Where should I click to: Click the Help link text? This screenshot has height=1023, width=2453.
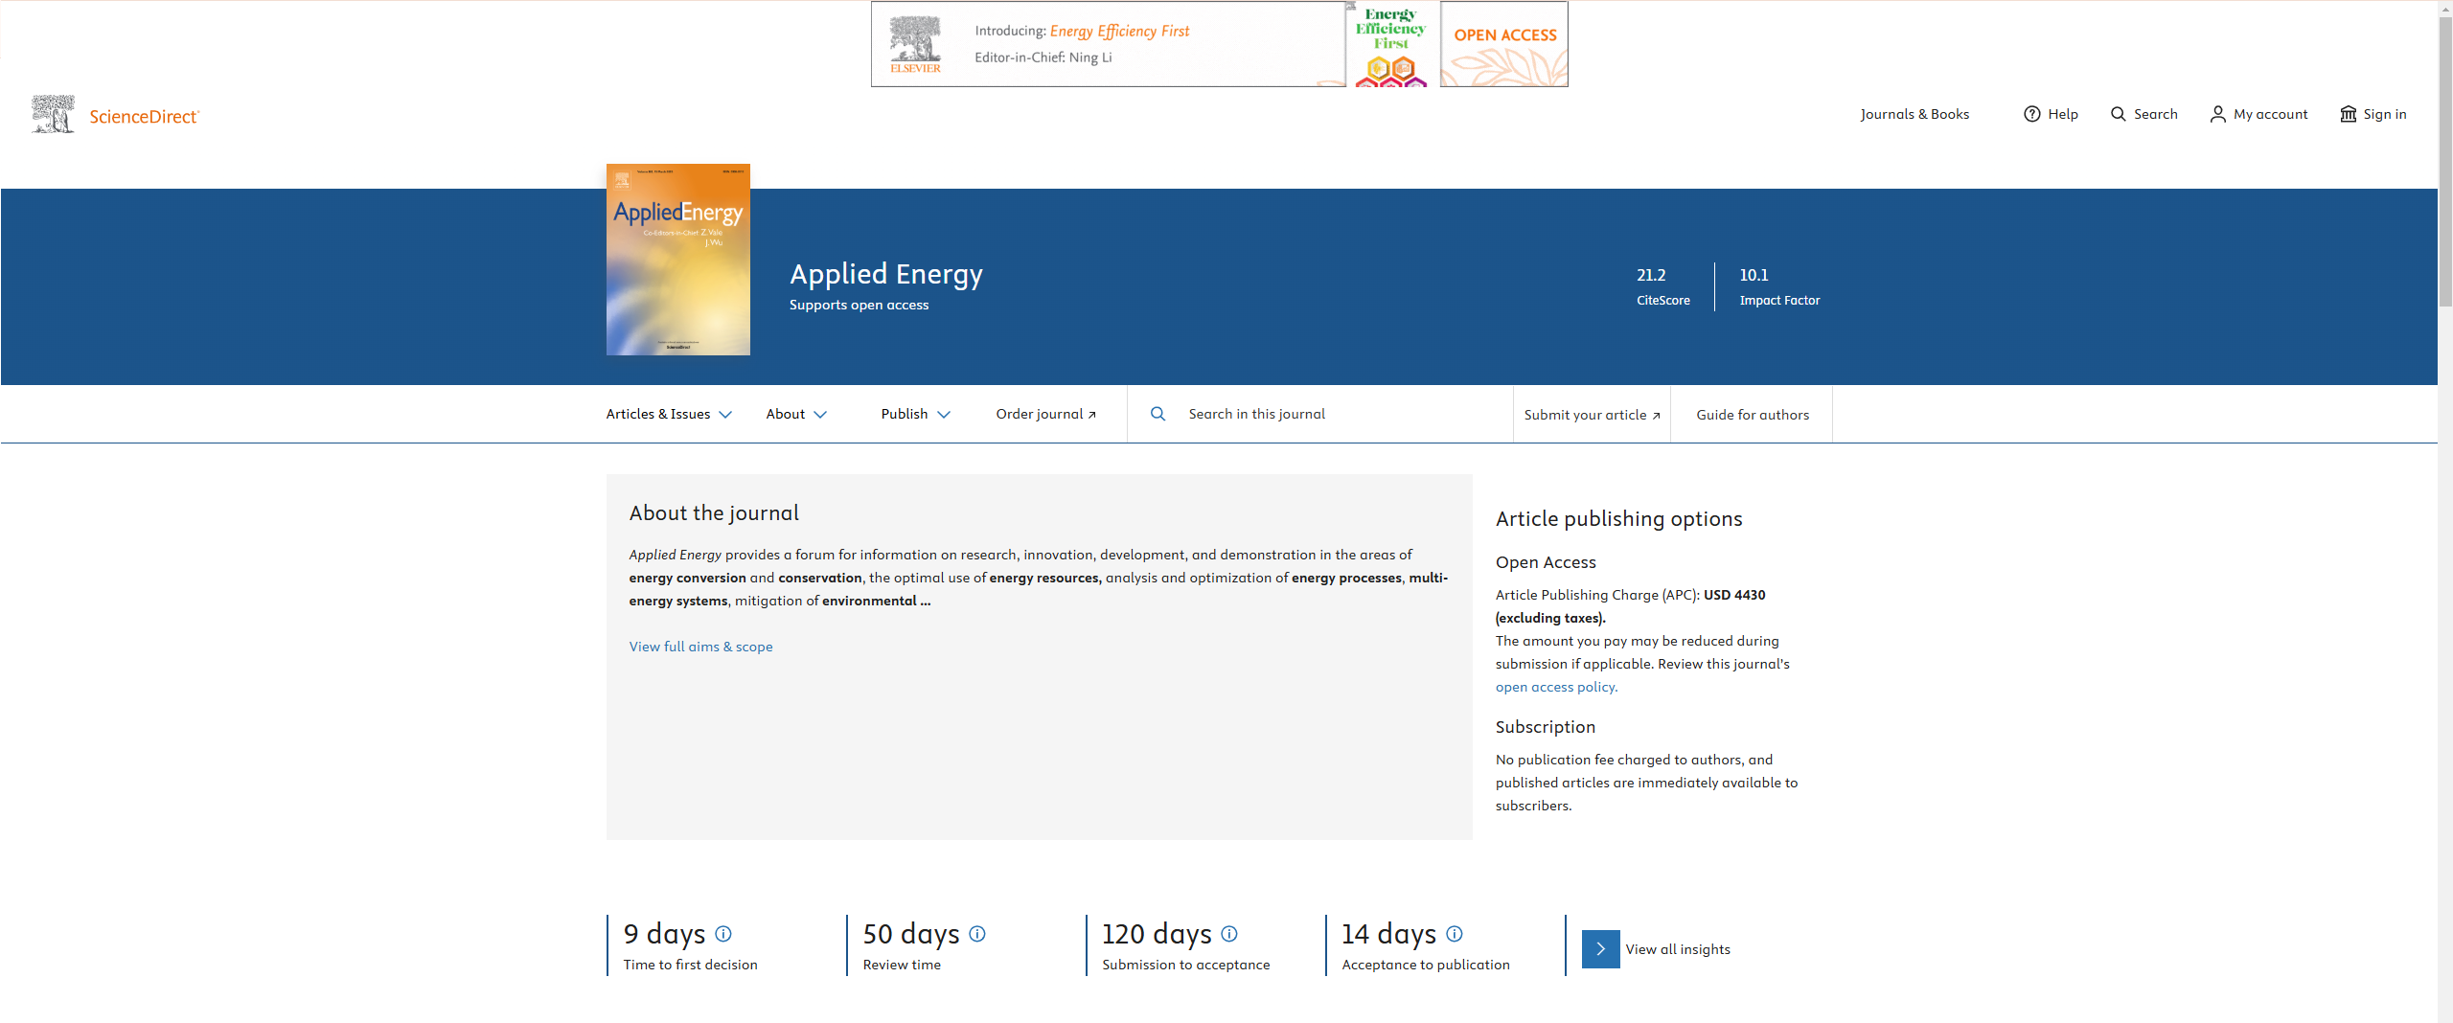coord(2063,114)
